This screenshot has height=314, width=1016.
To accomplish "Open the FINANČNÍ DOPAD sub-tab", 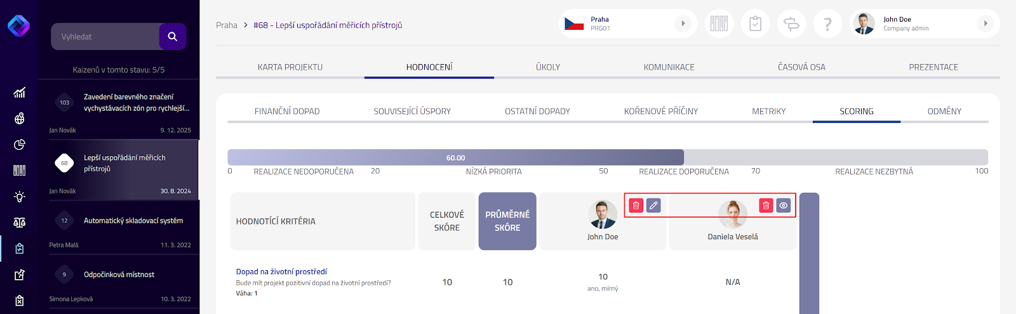I will (287, 112).
